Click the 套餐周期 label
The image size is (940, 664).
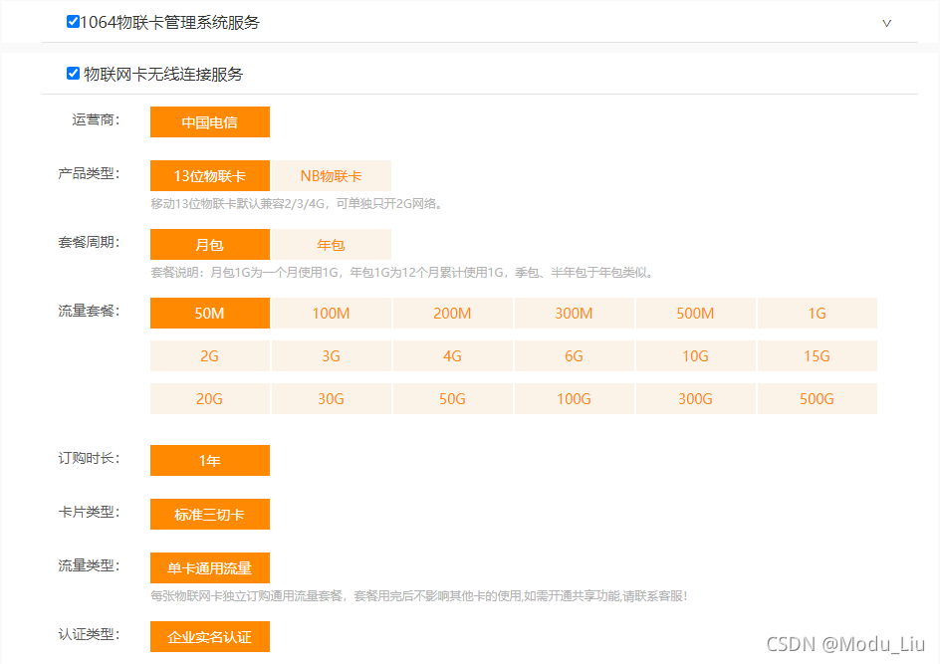click(x=89, y=242)
